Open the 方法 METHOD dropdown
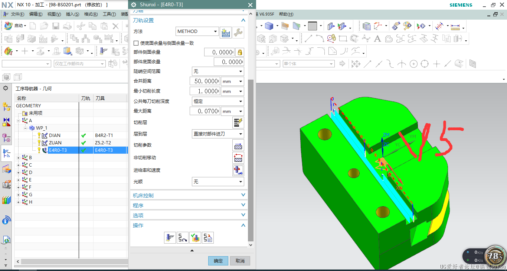The image size is (507, 271). pos(197,31)
